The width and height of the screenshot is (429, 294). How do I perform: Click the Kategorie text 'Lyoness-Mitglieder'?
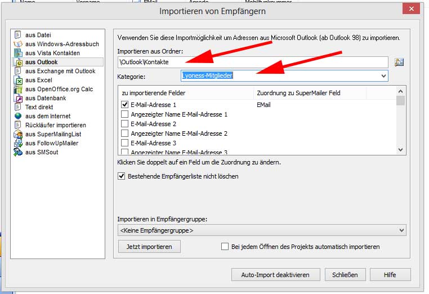point(207,75)
